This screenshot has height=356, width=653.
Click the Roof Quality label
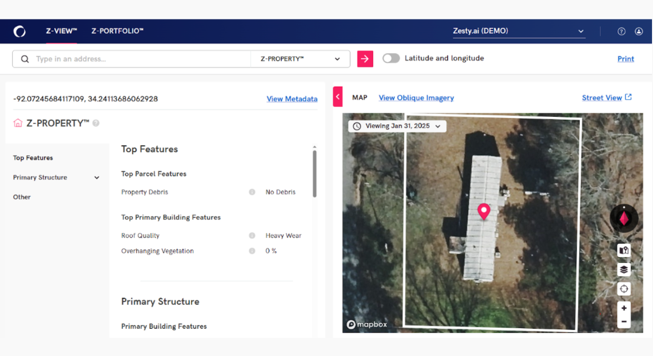pyautogui.click(x=140, y=236)
